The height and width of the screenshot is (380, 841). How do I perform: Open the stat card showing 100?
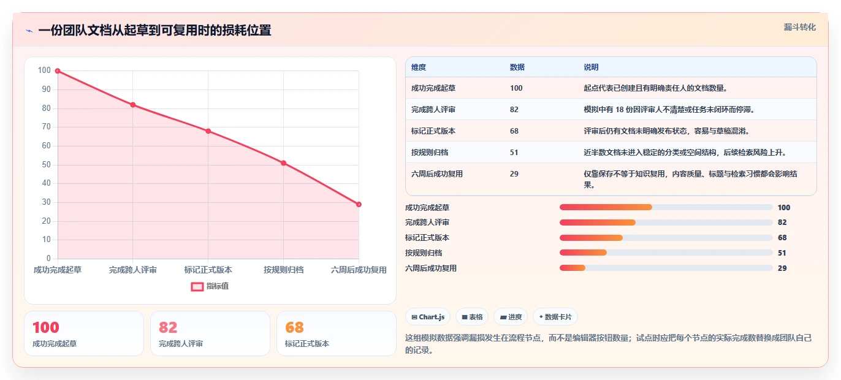[84, 333]
